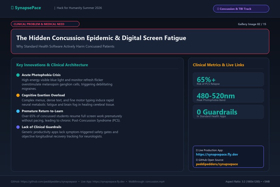280x187 pixels.
Task: Click the 480-520nm metric card
Action: (228, 95)
